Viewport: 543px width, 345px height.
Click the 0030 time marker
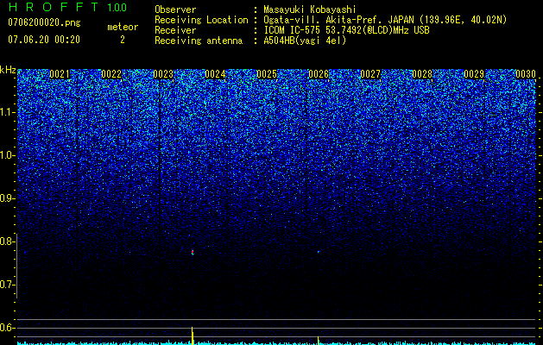coord(526,74)
